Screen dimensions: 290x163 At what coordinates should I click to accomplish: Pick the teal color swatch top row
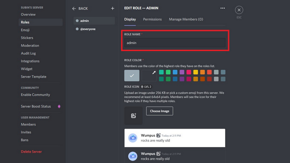(161, 72)
